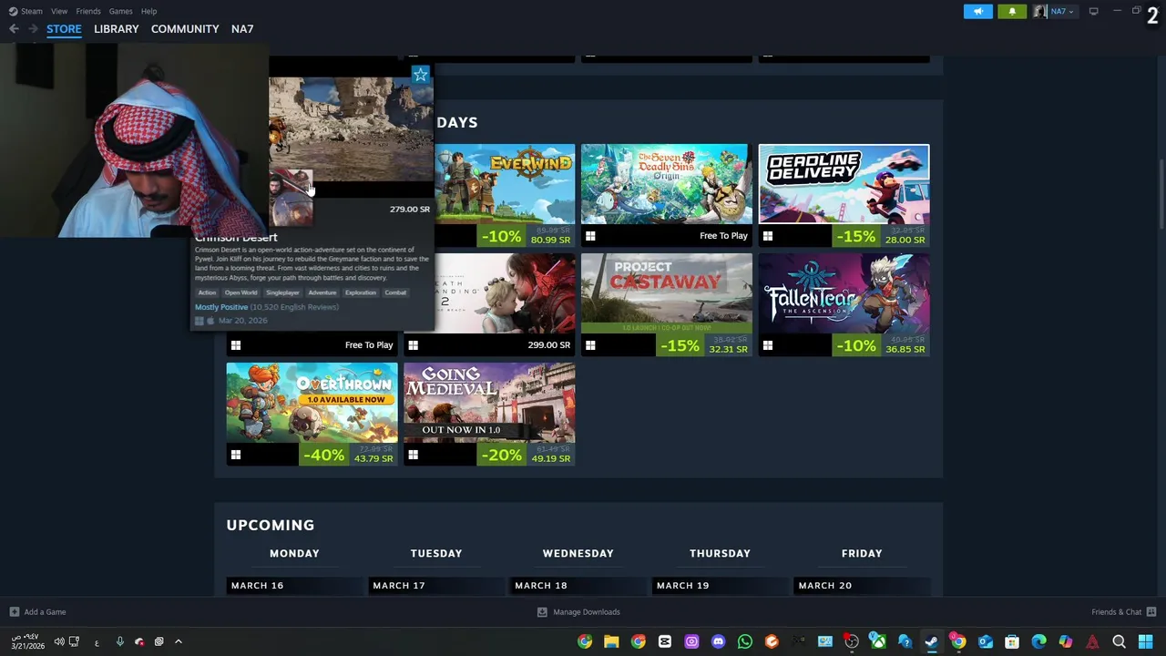
Task: Click the Windows icon under Overthrown
Action: click(236, 455)
